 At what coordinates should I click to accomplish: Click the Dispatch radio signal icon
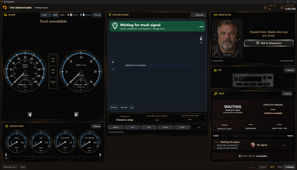coord(216,15)
